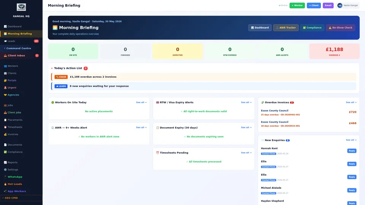
Task: Click the Expected stat card
Action: tap(178, 51)
